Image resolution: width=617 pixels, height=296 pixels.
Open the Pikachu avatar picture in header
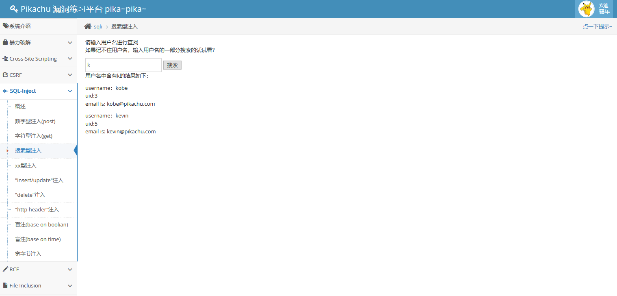coord(586,9)
